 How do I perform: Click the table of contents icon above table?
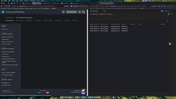[x=167, y=21]
